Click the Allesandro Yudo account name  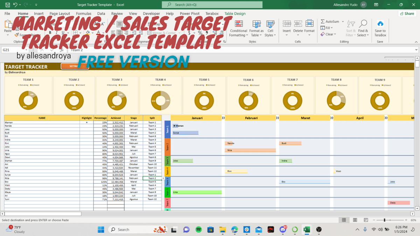click(x=346, y=5)
